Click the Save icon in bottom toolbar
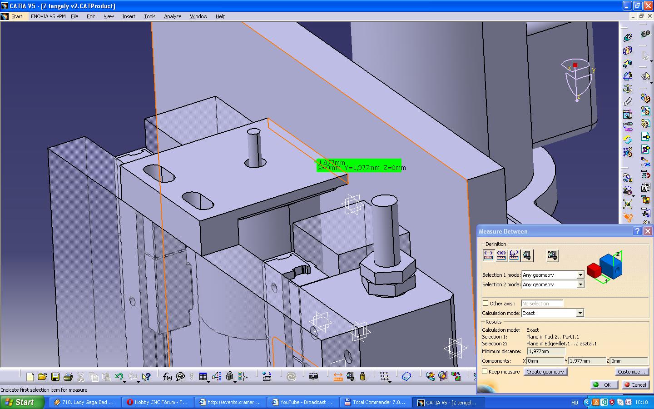 click(x=55, y=377)
